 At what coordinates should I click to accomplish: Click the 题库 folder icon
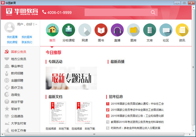coord(133,30)
